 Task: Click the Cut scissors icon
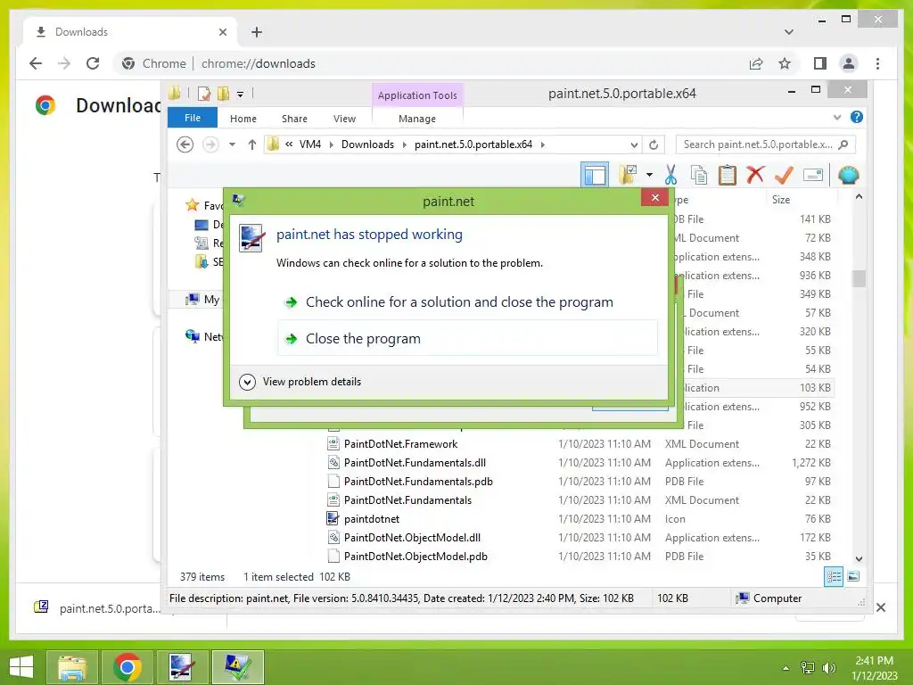click(670, 175)
